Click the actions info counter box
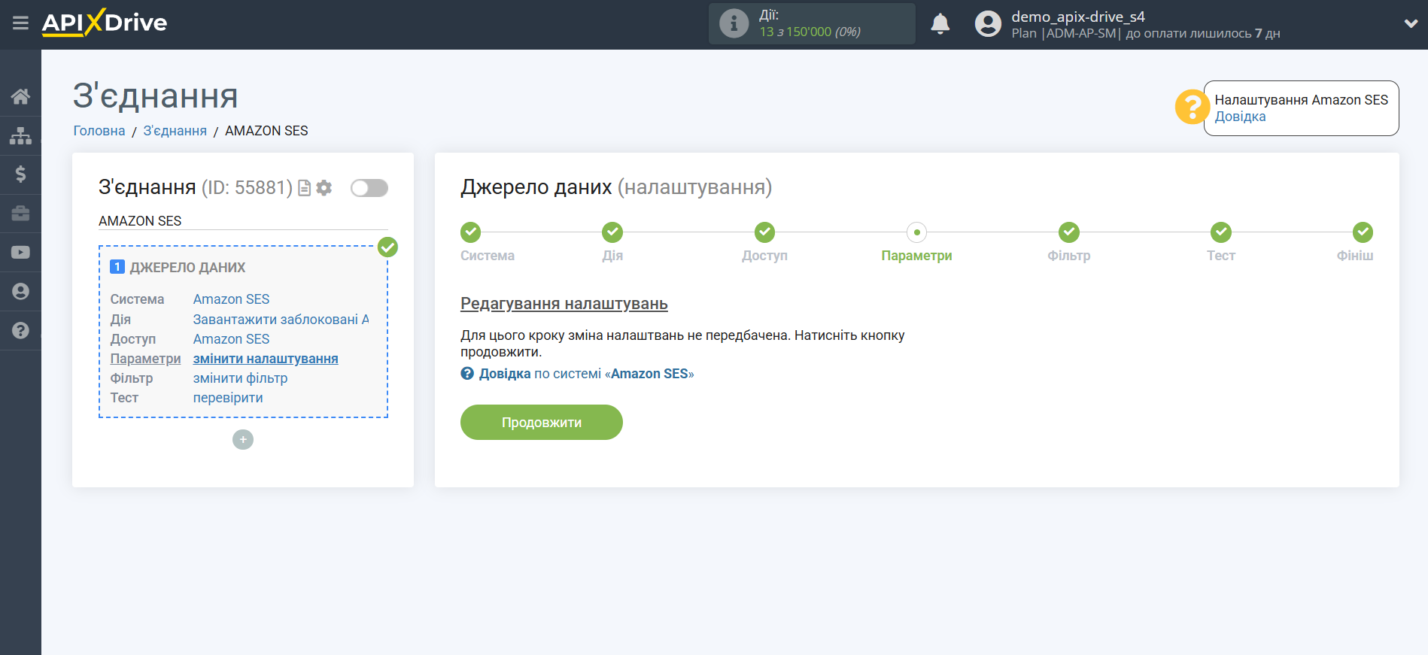Screen dimensions: 1428x655 811,24
